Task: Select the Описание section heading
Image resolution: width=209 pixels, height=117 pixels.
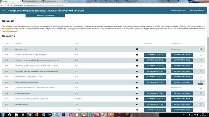Action: click(8, 21)
